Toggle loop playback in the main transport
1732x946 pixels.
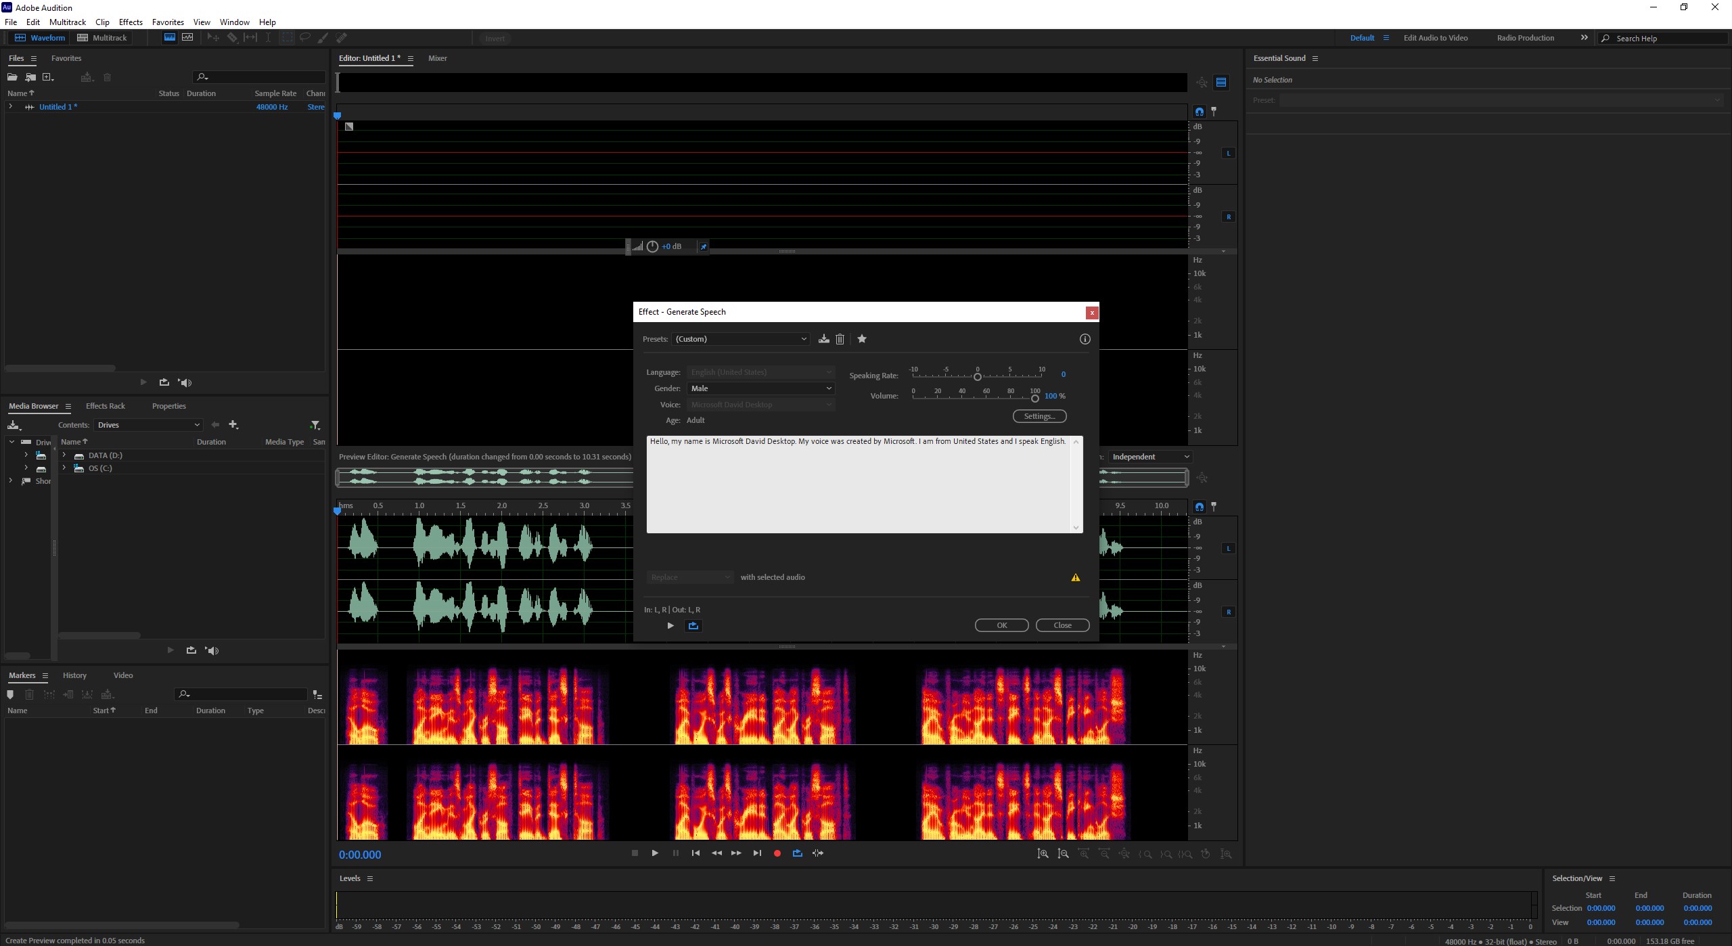[798, 853]
